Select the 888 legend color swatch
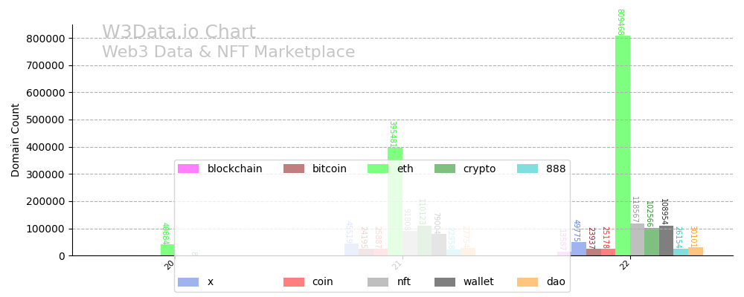 coord(527,169)
